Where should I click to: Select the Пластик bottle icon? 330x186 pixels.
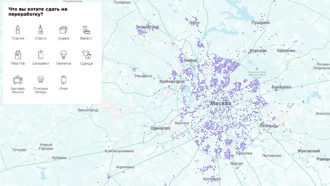coord(18,30)
